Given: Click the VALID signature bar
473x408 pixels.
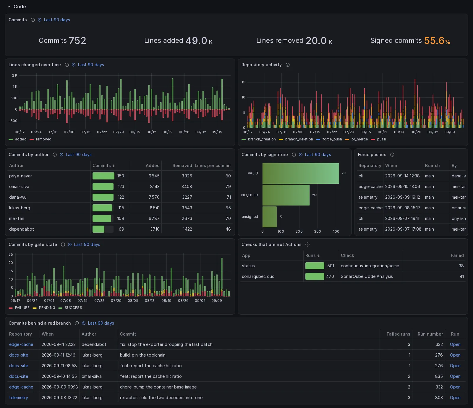Looking at the screenshot, I should pyautogui.click(x=301, y=173).
